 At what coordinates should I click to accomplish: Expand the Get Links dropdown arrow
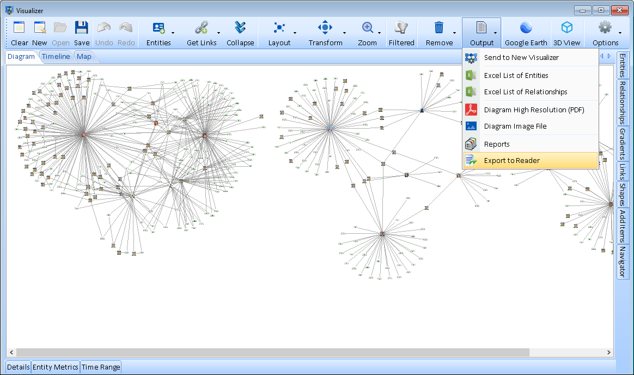(219, 33)
